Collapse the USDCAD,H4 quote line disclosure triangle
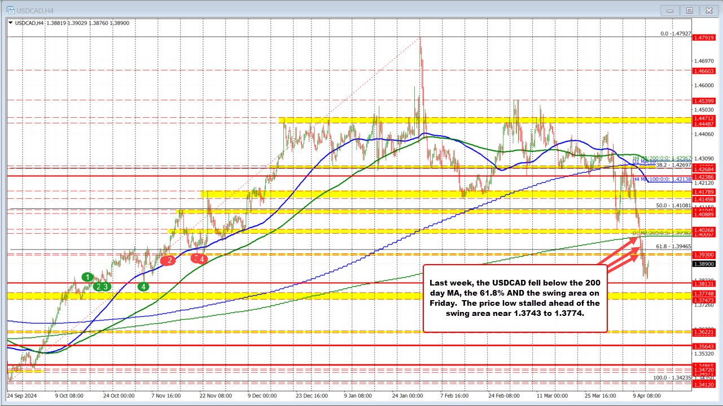This screenshot has height=406, width=723. (x=10, y=23)
